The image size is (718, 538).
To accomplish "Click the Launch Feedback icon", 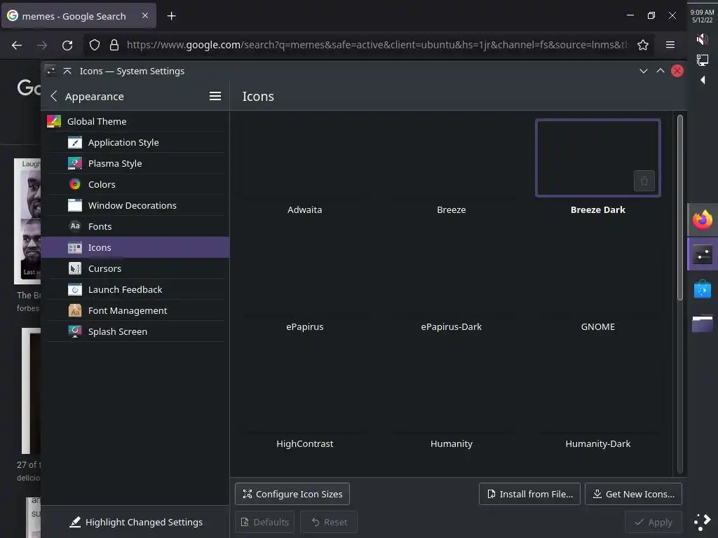I will (74, 289).
